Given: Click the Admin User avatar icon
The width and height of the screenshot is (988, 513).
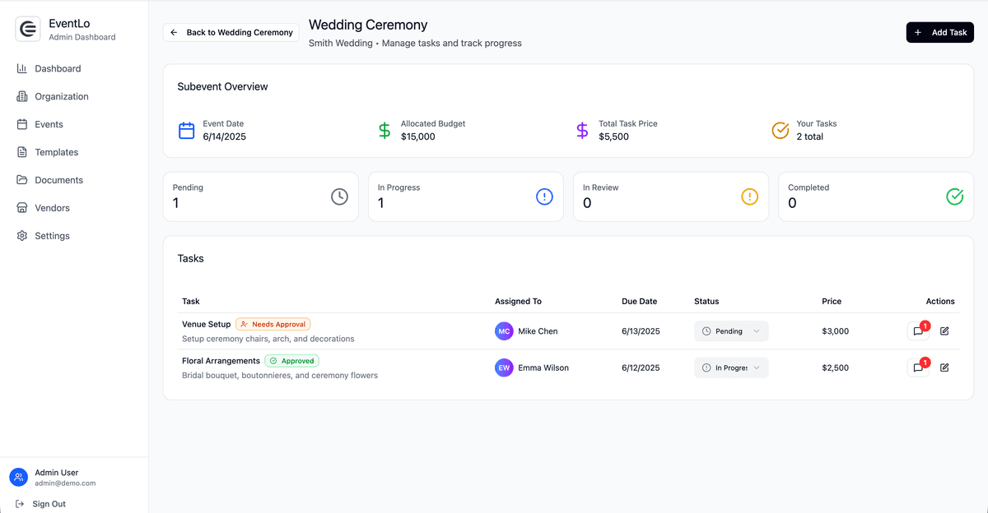Looking at the screenshot, I should [18, 478].
